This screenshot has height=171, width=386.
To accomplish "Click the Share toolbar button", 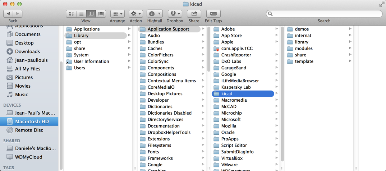I will click(x=194, y=14).
